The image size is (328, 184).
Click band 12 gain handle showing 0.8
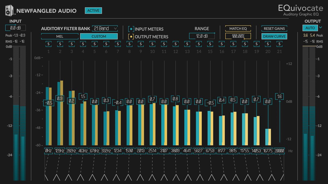pyautogui.click(x=175, y=99)
